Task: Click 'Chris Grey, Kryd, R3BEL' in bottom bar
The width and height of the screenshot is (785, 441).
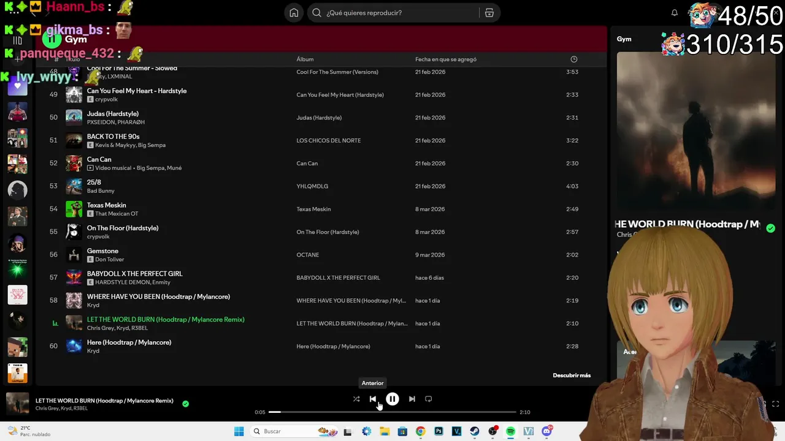Action: tap(61, 409)
